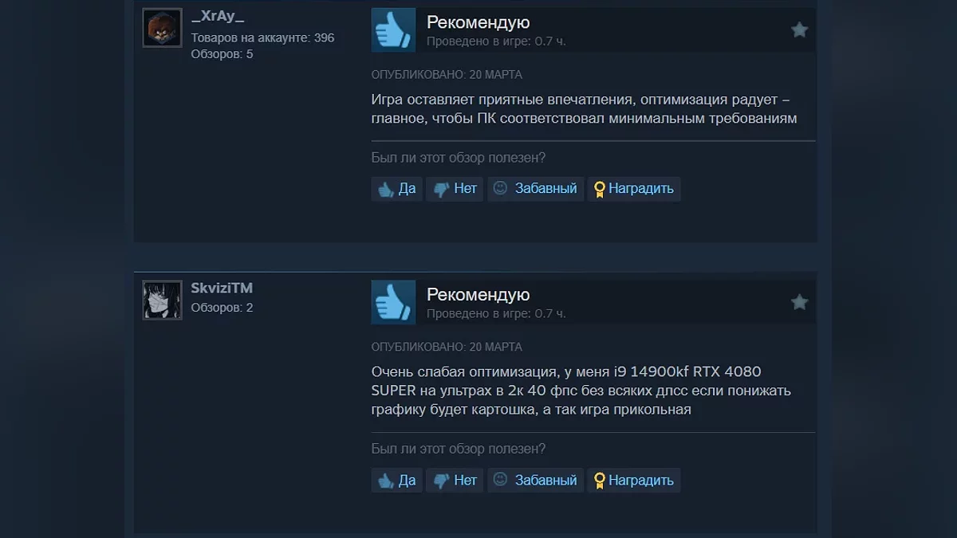Click the star icon on SkviziTM's review header
This screenshot has width=957, height=538.
[x=799, y=302]
